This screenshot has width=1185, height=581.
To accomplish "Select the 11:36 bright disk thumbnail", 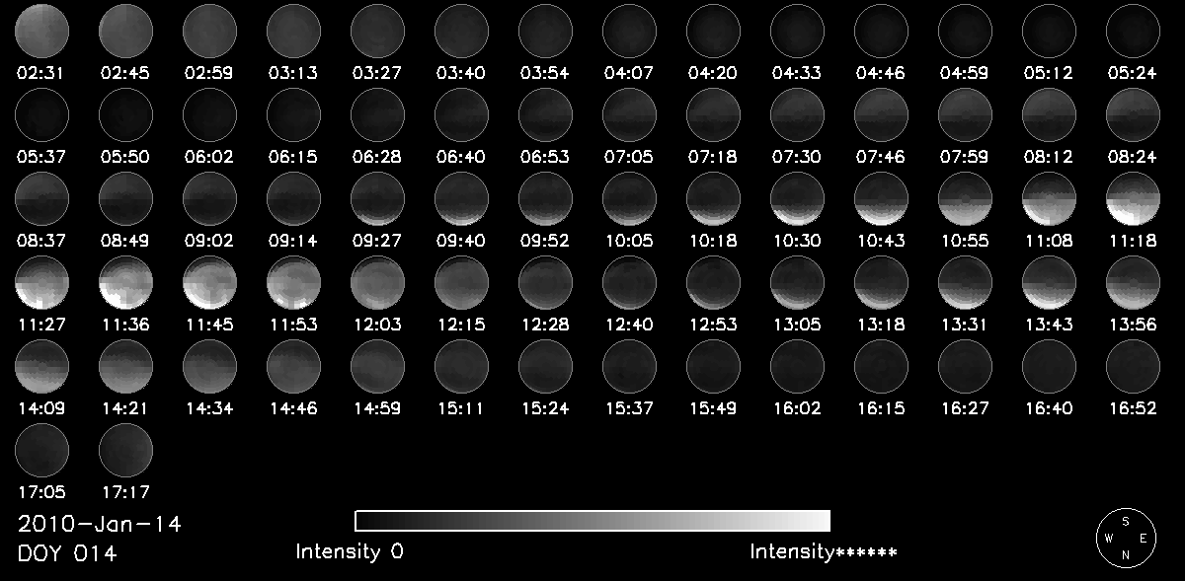I will 125,284.
